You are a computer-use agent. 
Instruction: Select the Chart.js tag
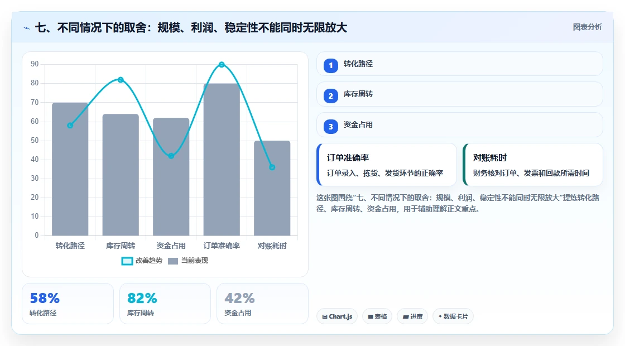point(337,316)
